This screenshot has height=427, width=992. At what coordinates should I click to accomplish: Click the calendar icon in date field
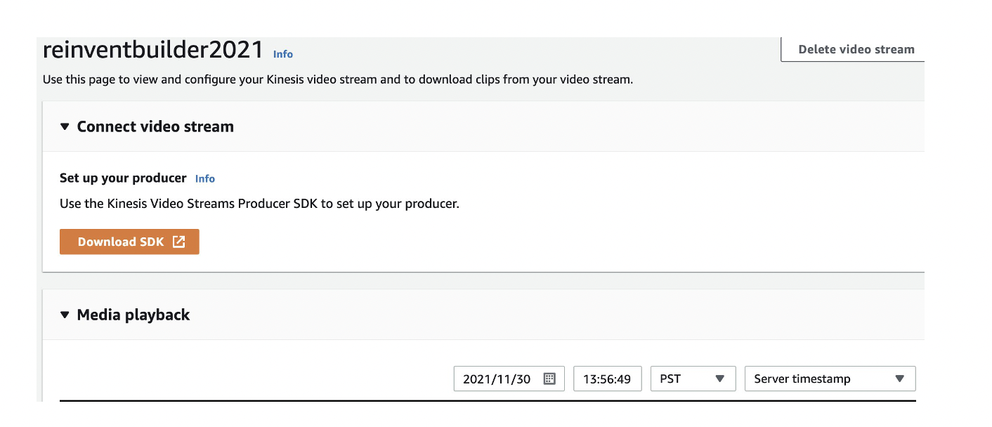click(x=549, y=379)
